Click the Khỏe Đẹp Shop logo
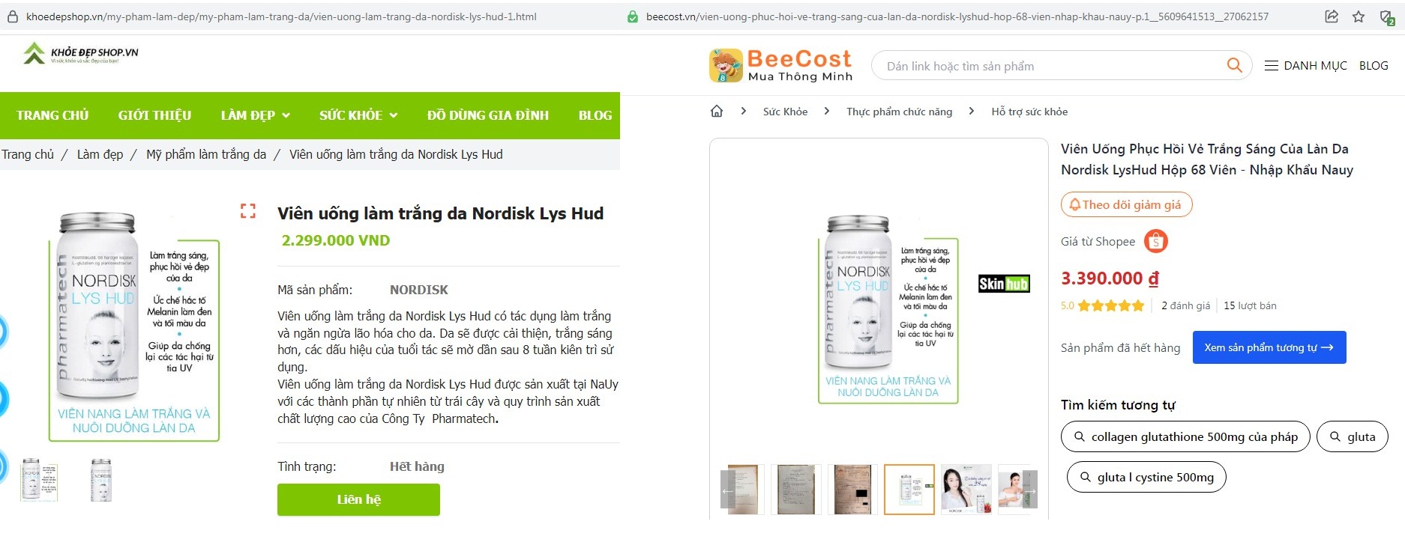The width and height of the screenshot is (1405, 548). 81,53
